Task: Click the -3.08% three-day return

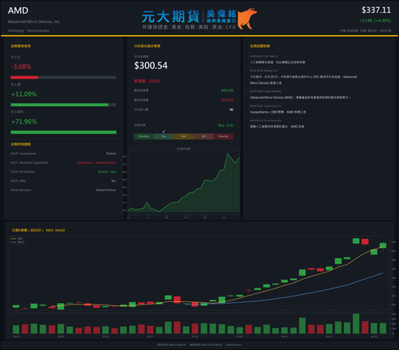Action: click(21, 66)
